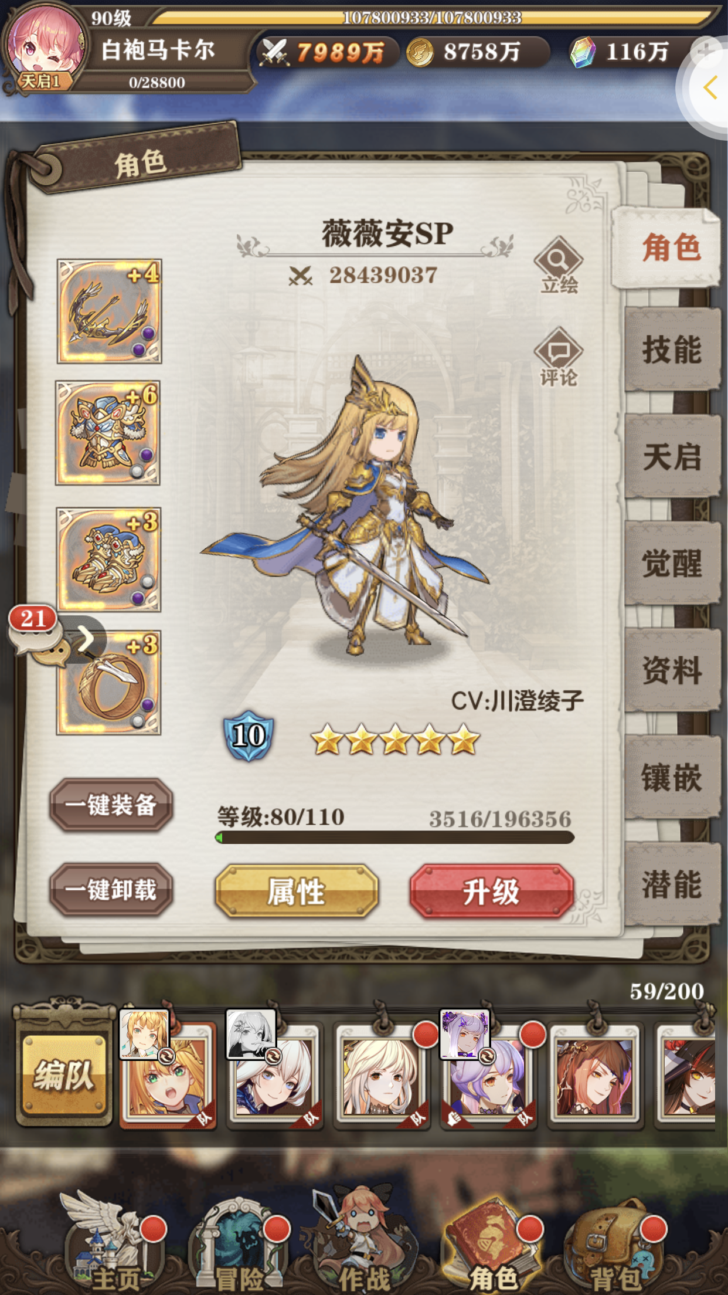Switch to the 技能 skills tab

672,350
